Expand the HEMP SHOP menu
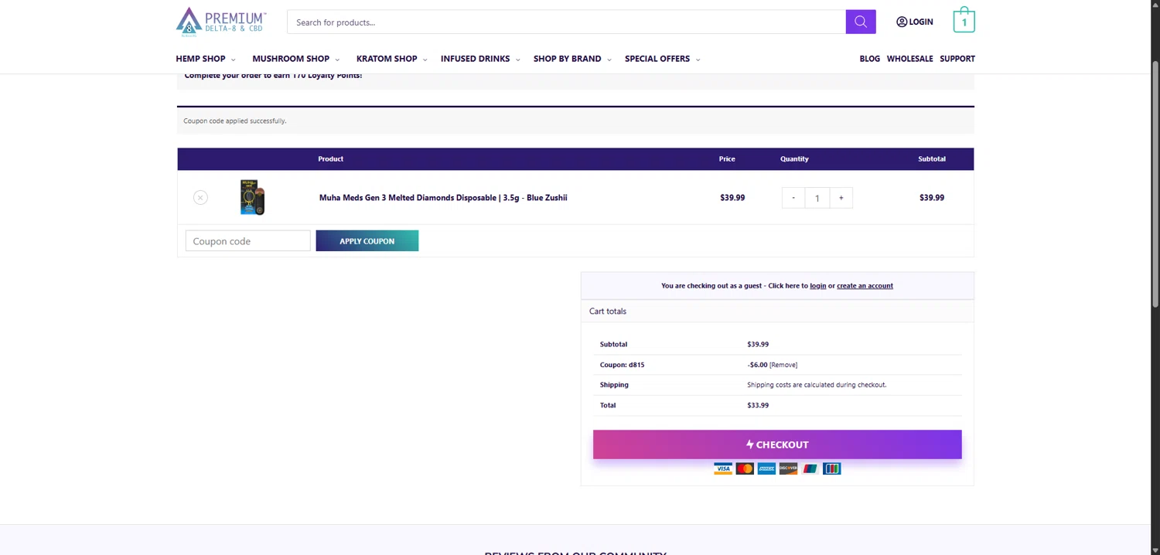1160x555 pixels. pos(206,59)
